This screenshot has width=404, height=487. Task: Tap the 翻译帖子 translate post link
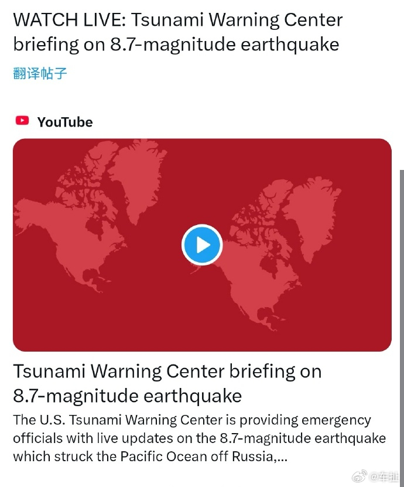(40, 74)
